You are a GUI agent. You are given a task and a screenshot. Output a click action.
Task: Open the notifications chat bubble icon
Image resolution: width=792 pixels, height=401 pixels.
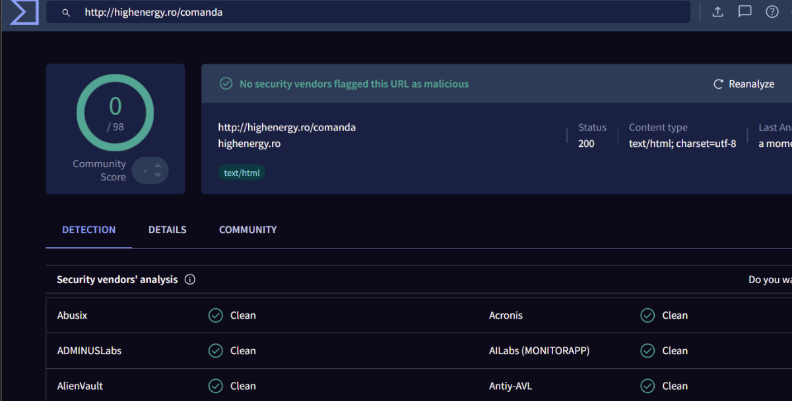tap(745, 12)
